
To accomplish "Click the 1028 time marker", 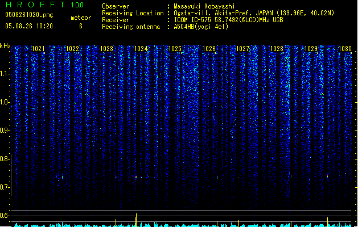I will pyautogui.click(x=277, y=49).
